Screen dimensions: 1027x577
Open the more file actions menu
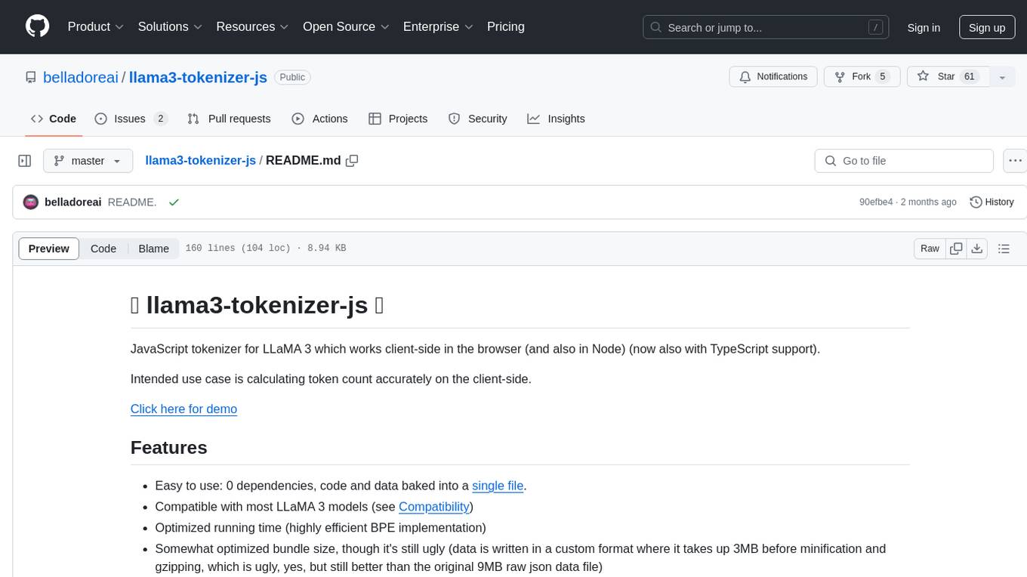(x=1015, y=161)
